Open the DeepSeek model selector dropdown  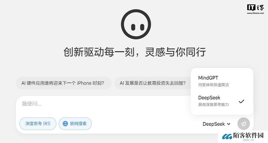[x=217, y=124]
